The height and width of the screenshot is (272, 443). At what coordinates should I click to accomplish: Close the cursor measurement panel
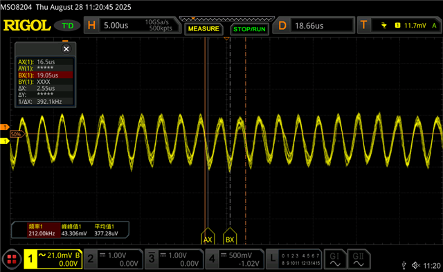tap(66, 49)
